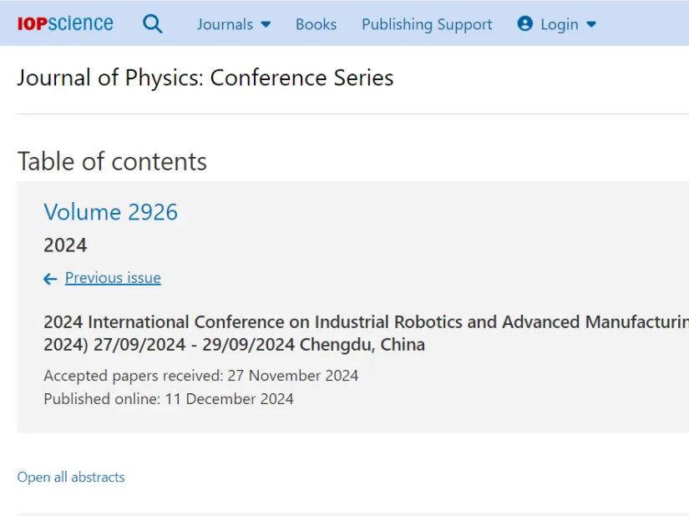Viewport: 689px width, 516px height.
Task: Open Journal of Physics: Conference Series title
Action: pyautogui.click(x=205, y=78)
